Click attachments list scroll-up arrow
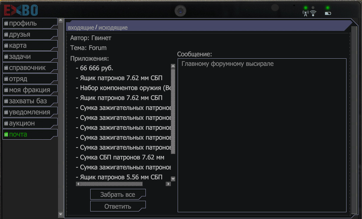Screen dimensions: 362x219 (173, 67)
